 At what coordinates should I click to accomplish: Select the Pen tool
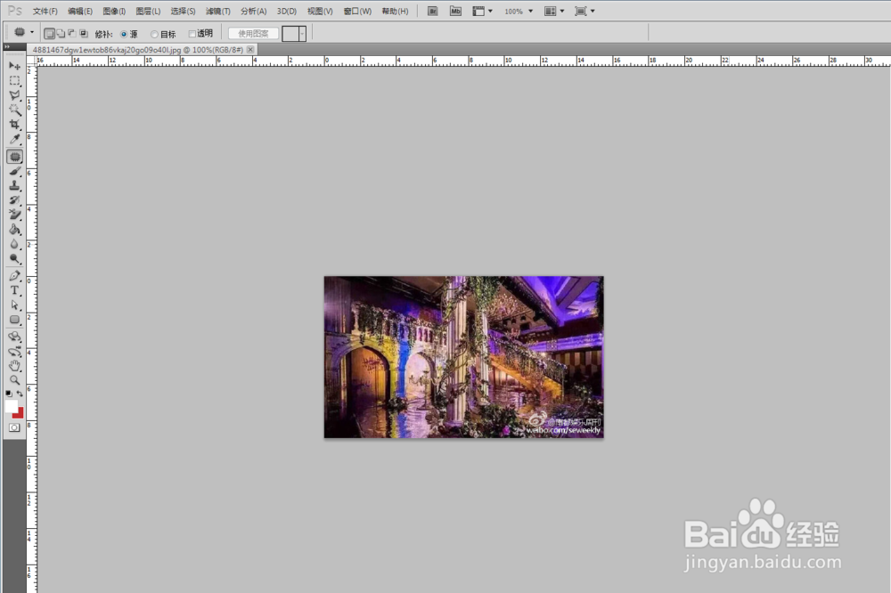[14, 276]
